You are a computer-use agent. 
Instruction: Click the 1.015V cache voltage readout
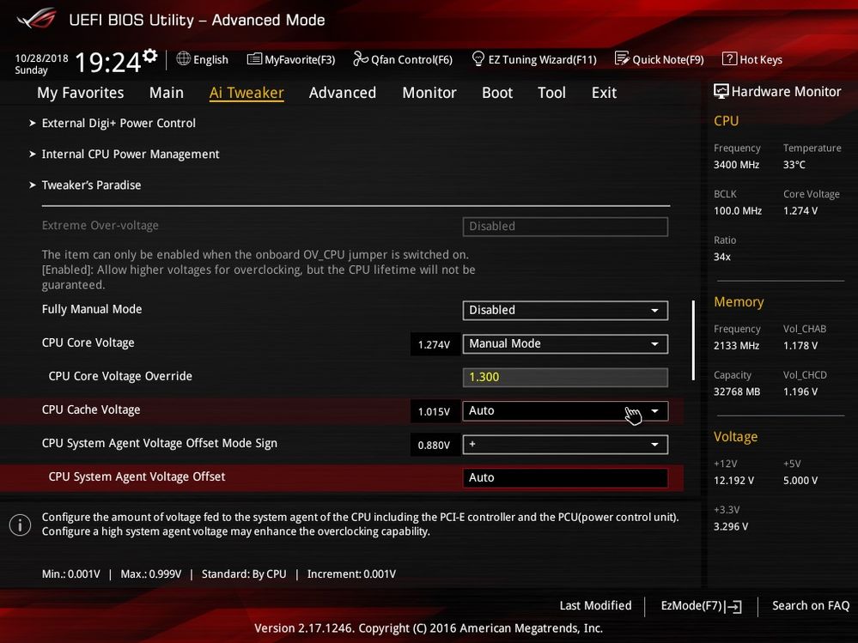(435, 412)
